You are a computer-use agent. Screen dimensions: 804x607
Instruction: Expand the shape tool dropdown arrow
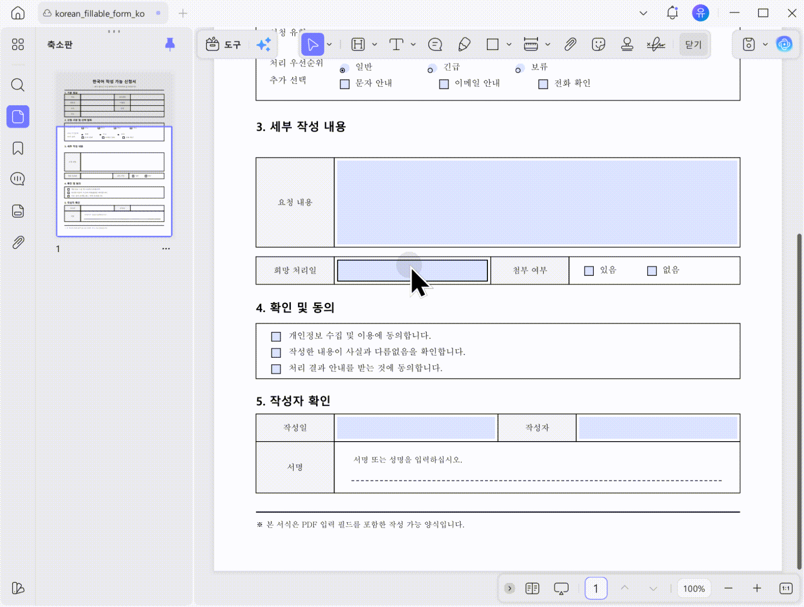point(509,45)
